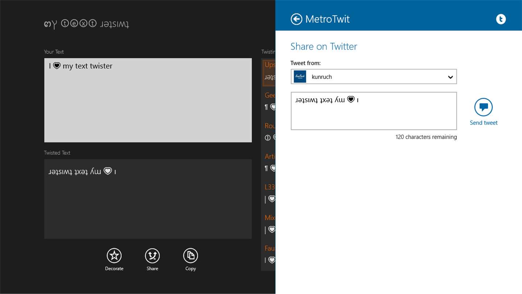Click the Send tweet speech bubble icon
The width and height of the screenshot is (522, 294).
(484, 107)
